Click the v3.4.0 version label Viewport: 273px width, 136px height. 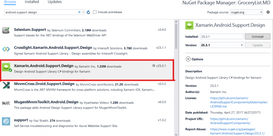click(x=162, y=29)
